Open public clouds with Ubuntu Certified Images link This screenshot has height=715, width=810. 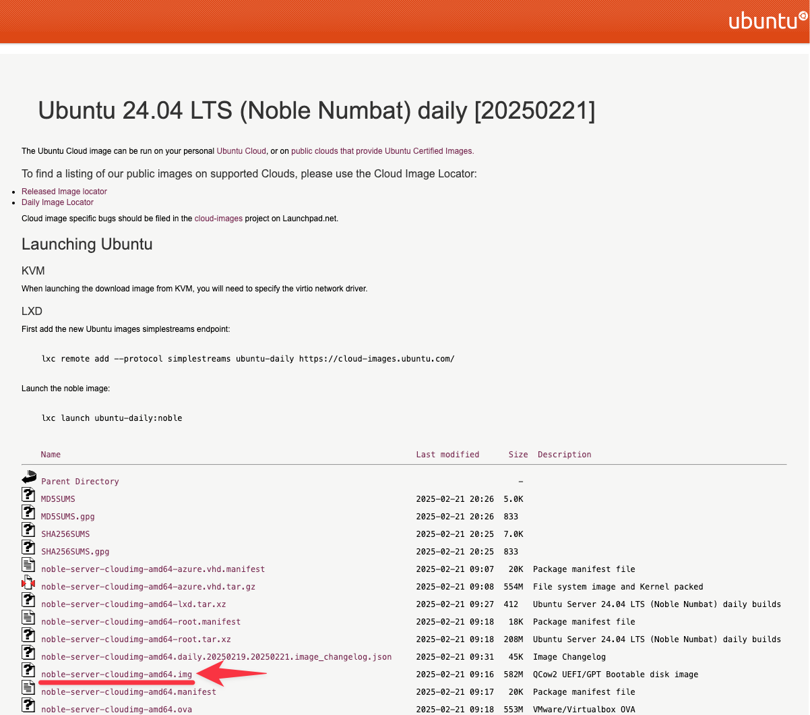pos(382,151)
